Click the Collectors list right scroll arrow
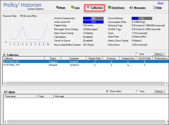 pos(167,83)
